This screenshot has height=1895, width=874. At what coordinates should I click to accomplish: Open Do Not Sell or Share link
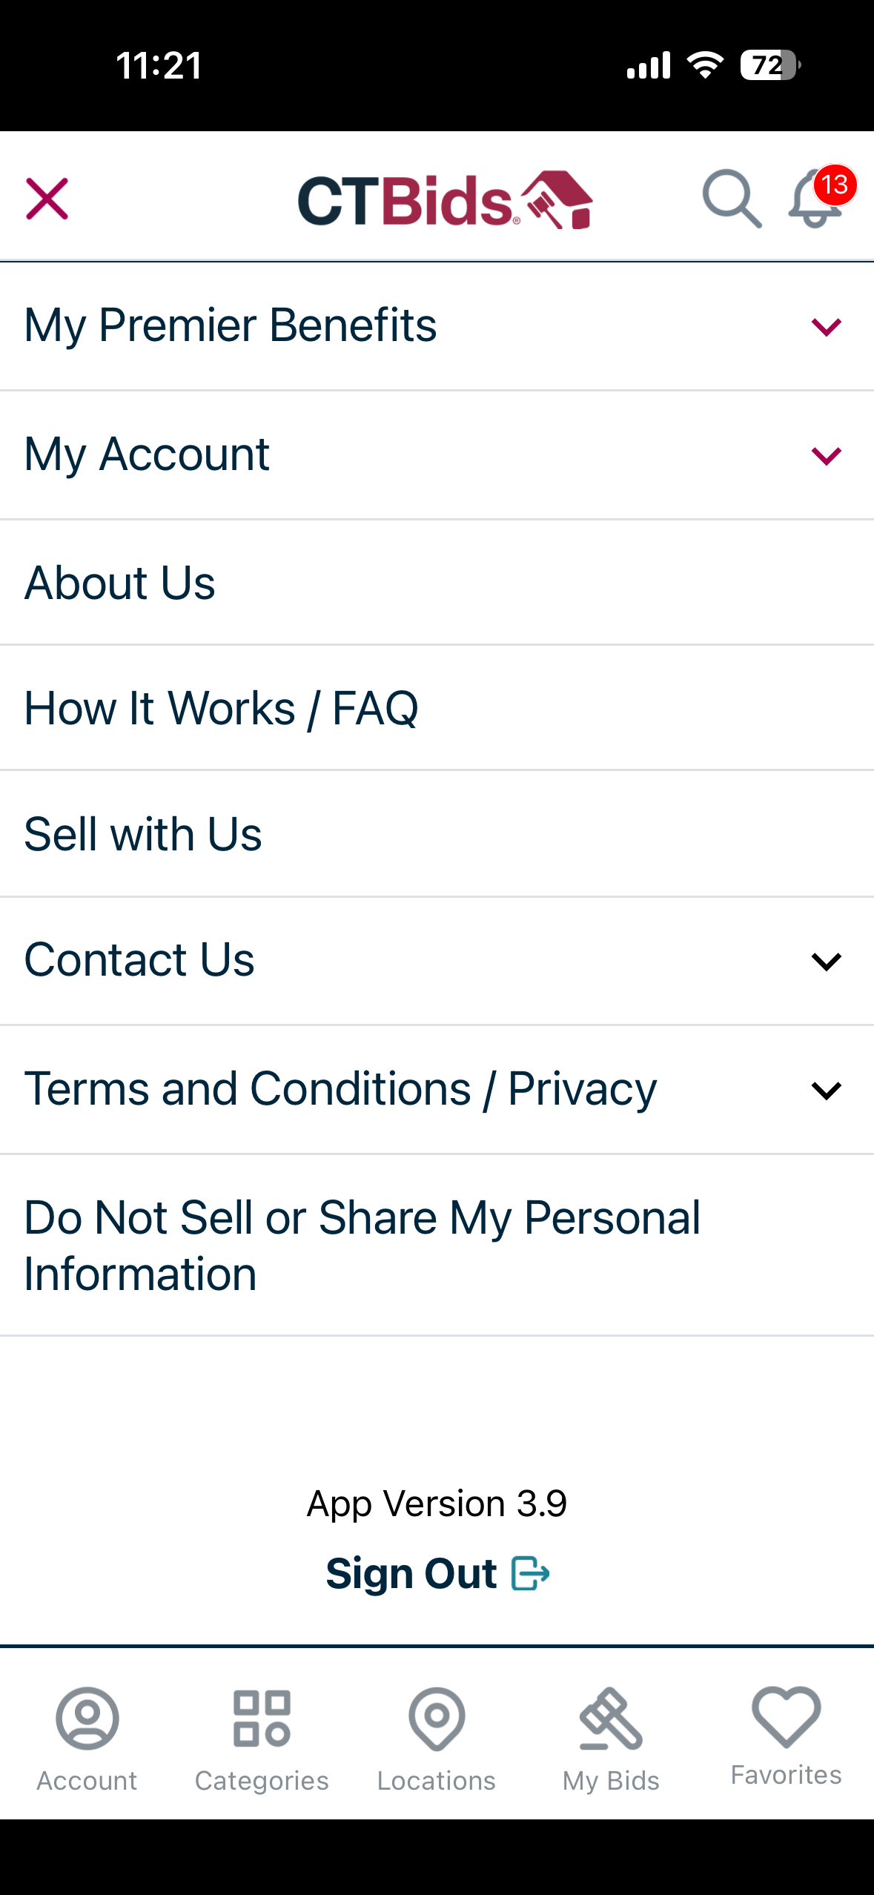click(362, 1246)
